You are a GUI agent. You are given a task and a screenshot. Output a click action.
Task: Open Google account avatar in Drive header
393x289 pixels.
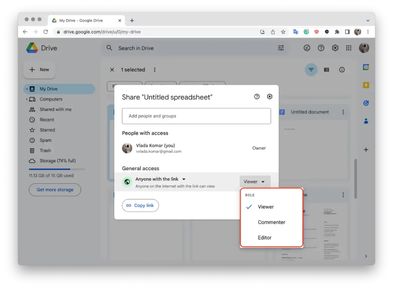[x=364, y=48]
